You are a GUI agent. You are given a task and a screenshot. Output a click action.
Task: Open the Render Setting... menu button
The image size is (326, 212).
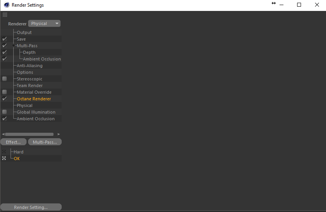point(31,207)
